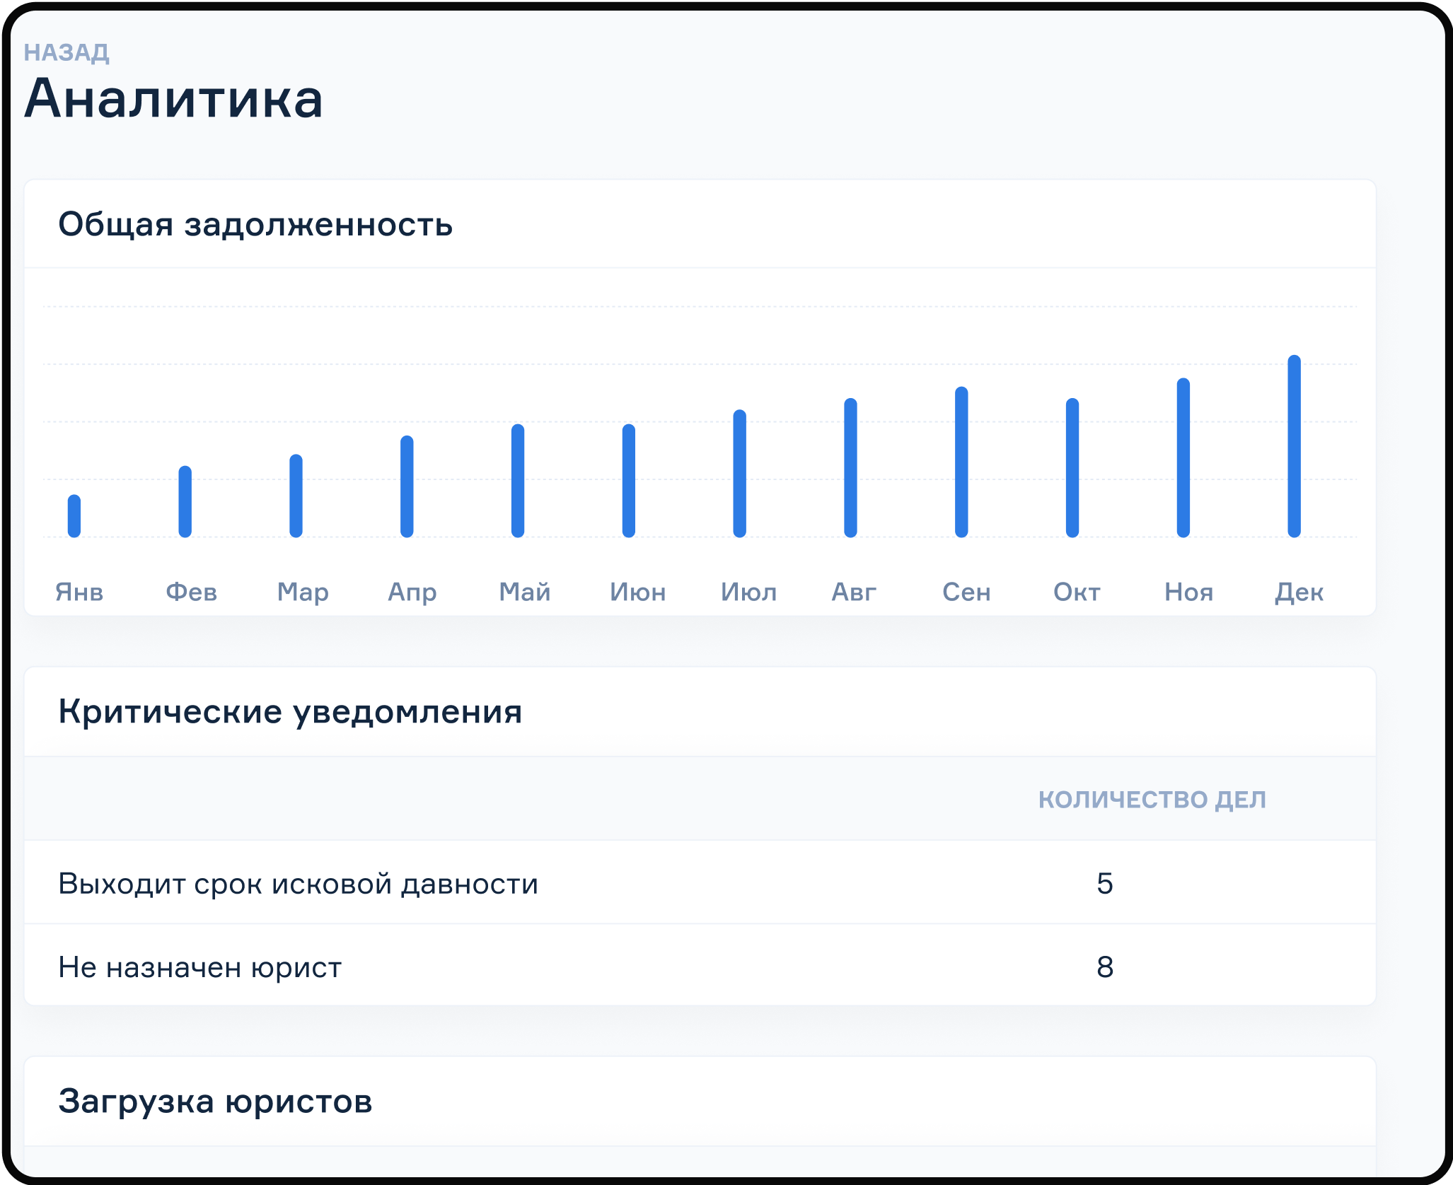This screenshot has width=1453, height=1185.
Task: Click the Критические уведомления heading
Action: 290,712
